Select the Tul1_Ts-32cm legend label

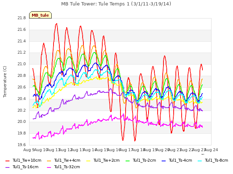pyautogui.click(x=67, y=167)
